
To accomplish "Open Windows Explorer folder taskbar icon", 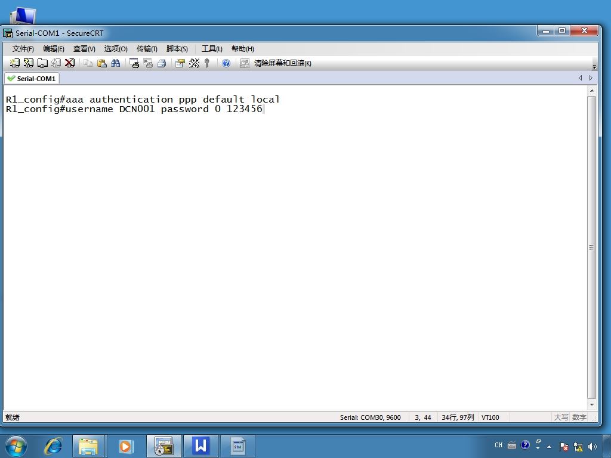I will 88,446.
